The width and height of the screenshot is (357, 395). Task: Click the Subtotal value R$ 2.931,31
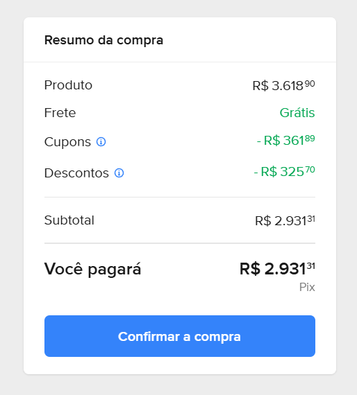(285, 220)
